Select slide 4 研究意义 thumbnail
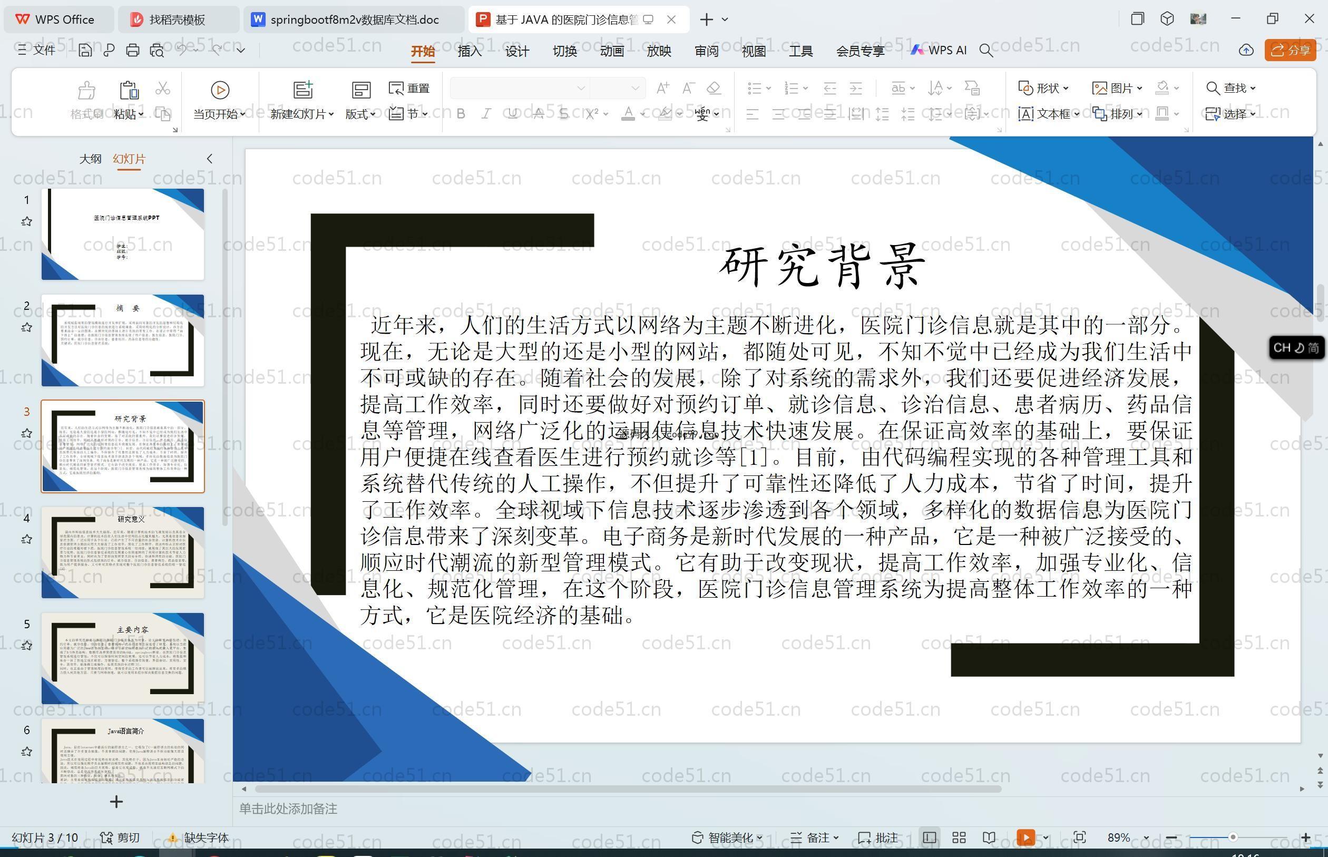This screenshot has height=857, width=1328. coord(123,552)
